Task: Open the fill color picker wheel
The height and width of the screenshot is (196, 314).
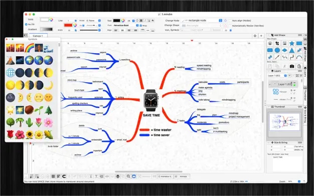Action: click(x=51, y=20)
